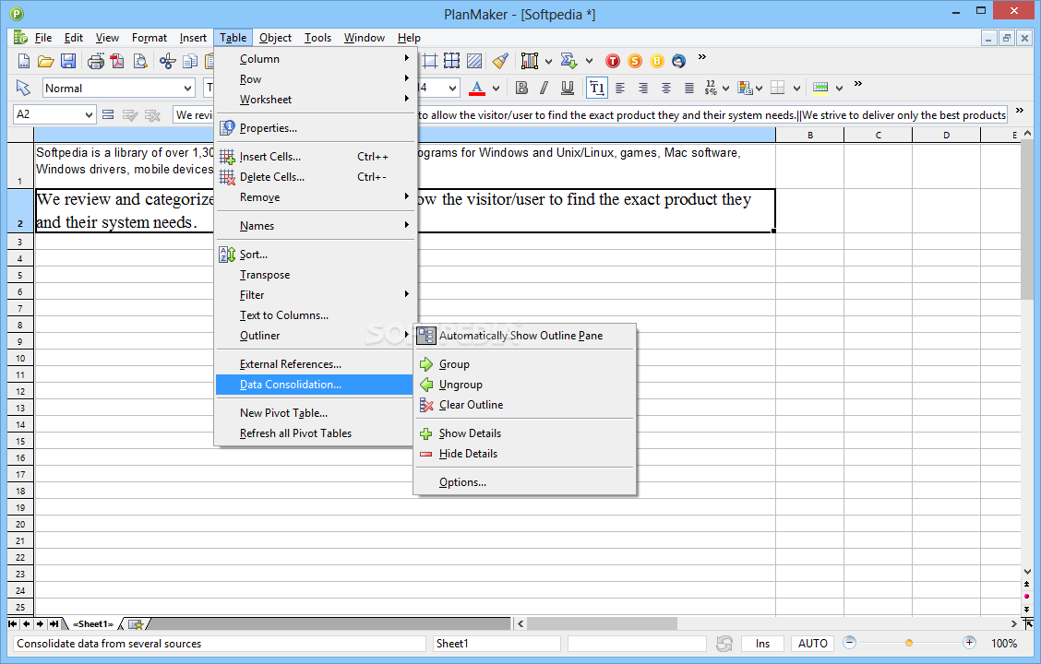Click Options in Outliner submenu
The image size is (1041, 664).
pos(524,482)
